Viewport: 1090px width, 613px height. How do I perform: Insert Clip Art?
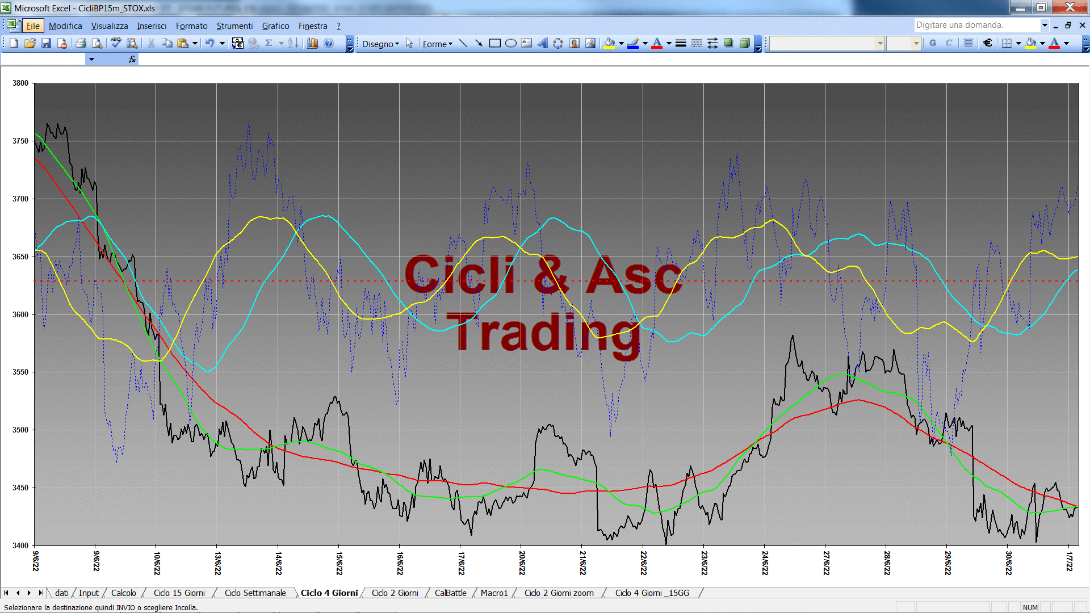[574, 43]
